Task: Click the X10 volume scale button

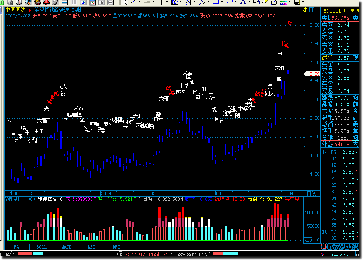Action: (308, 240)
